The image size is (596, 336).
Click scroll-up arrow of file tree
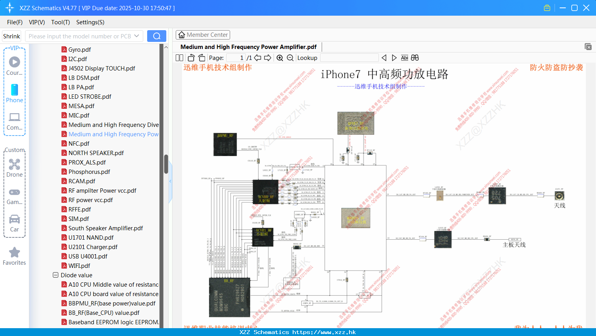tap(166, 47)
